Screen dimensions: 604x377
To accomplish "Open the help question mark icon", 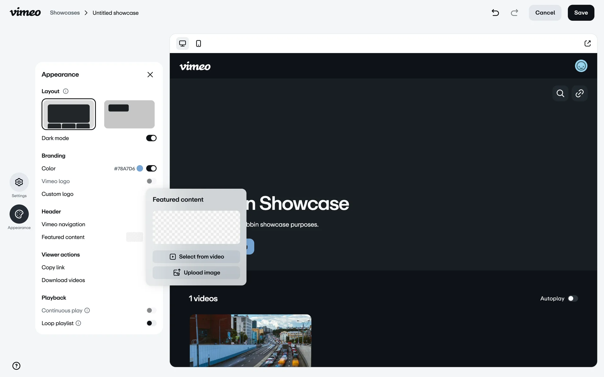I will pos(16,366).
